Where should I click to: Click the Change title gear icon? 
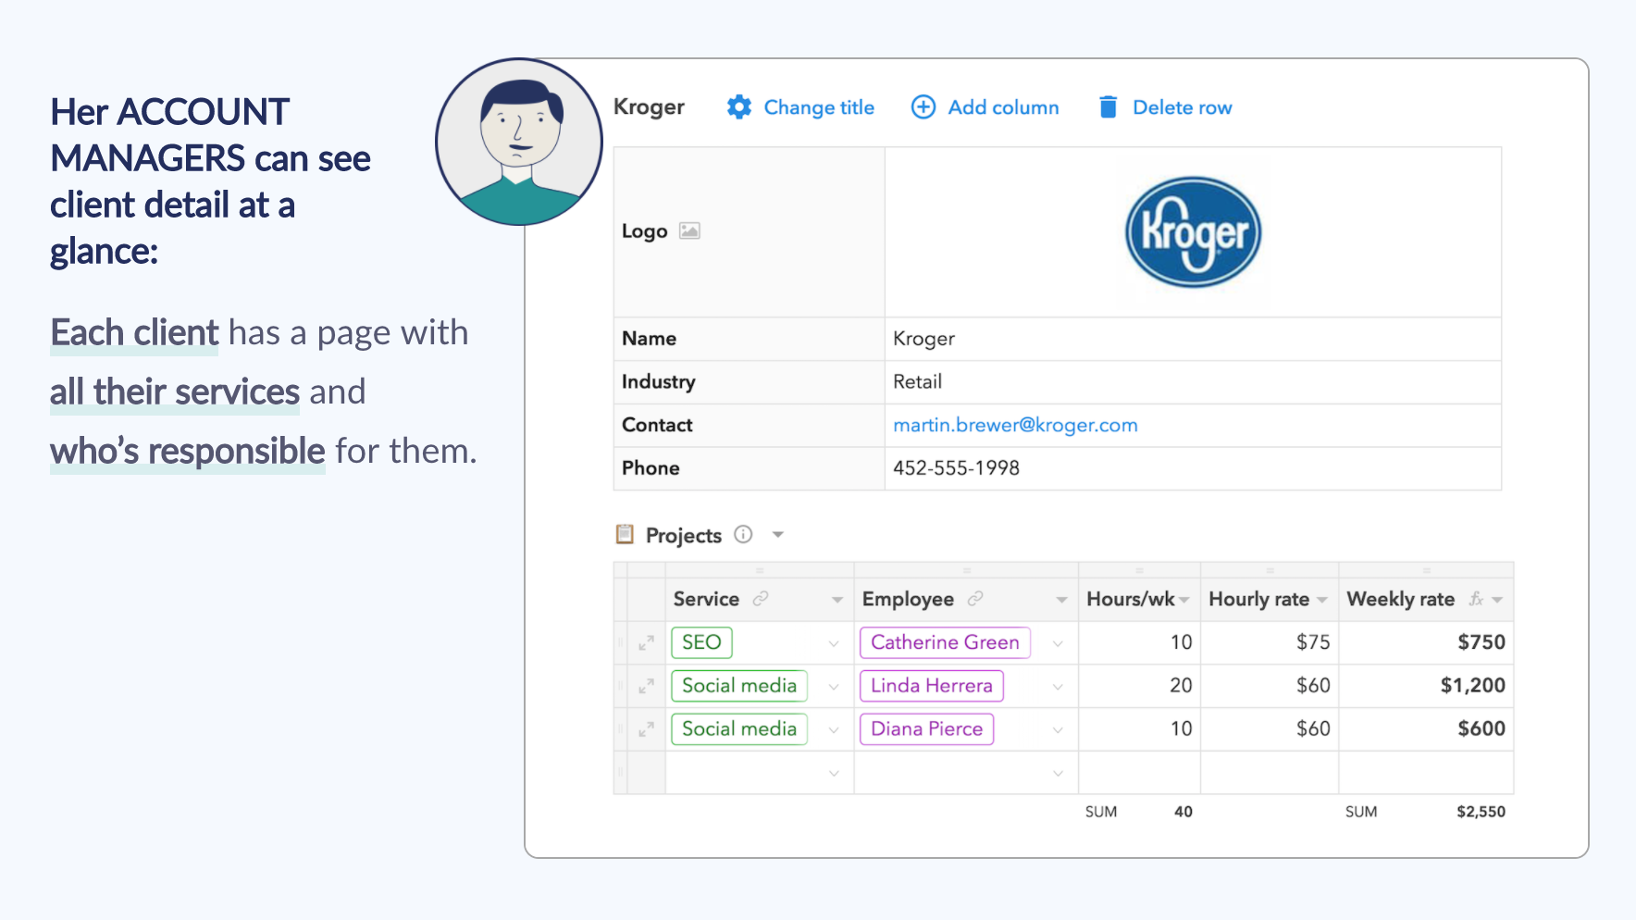click(738, 107)
